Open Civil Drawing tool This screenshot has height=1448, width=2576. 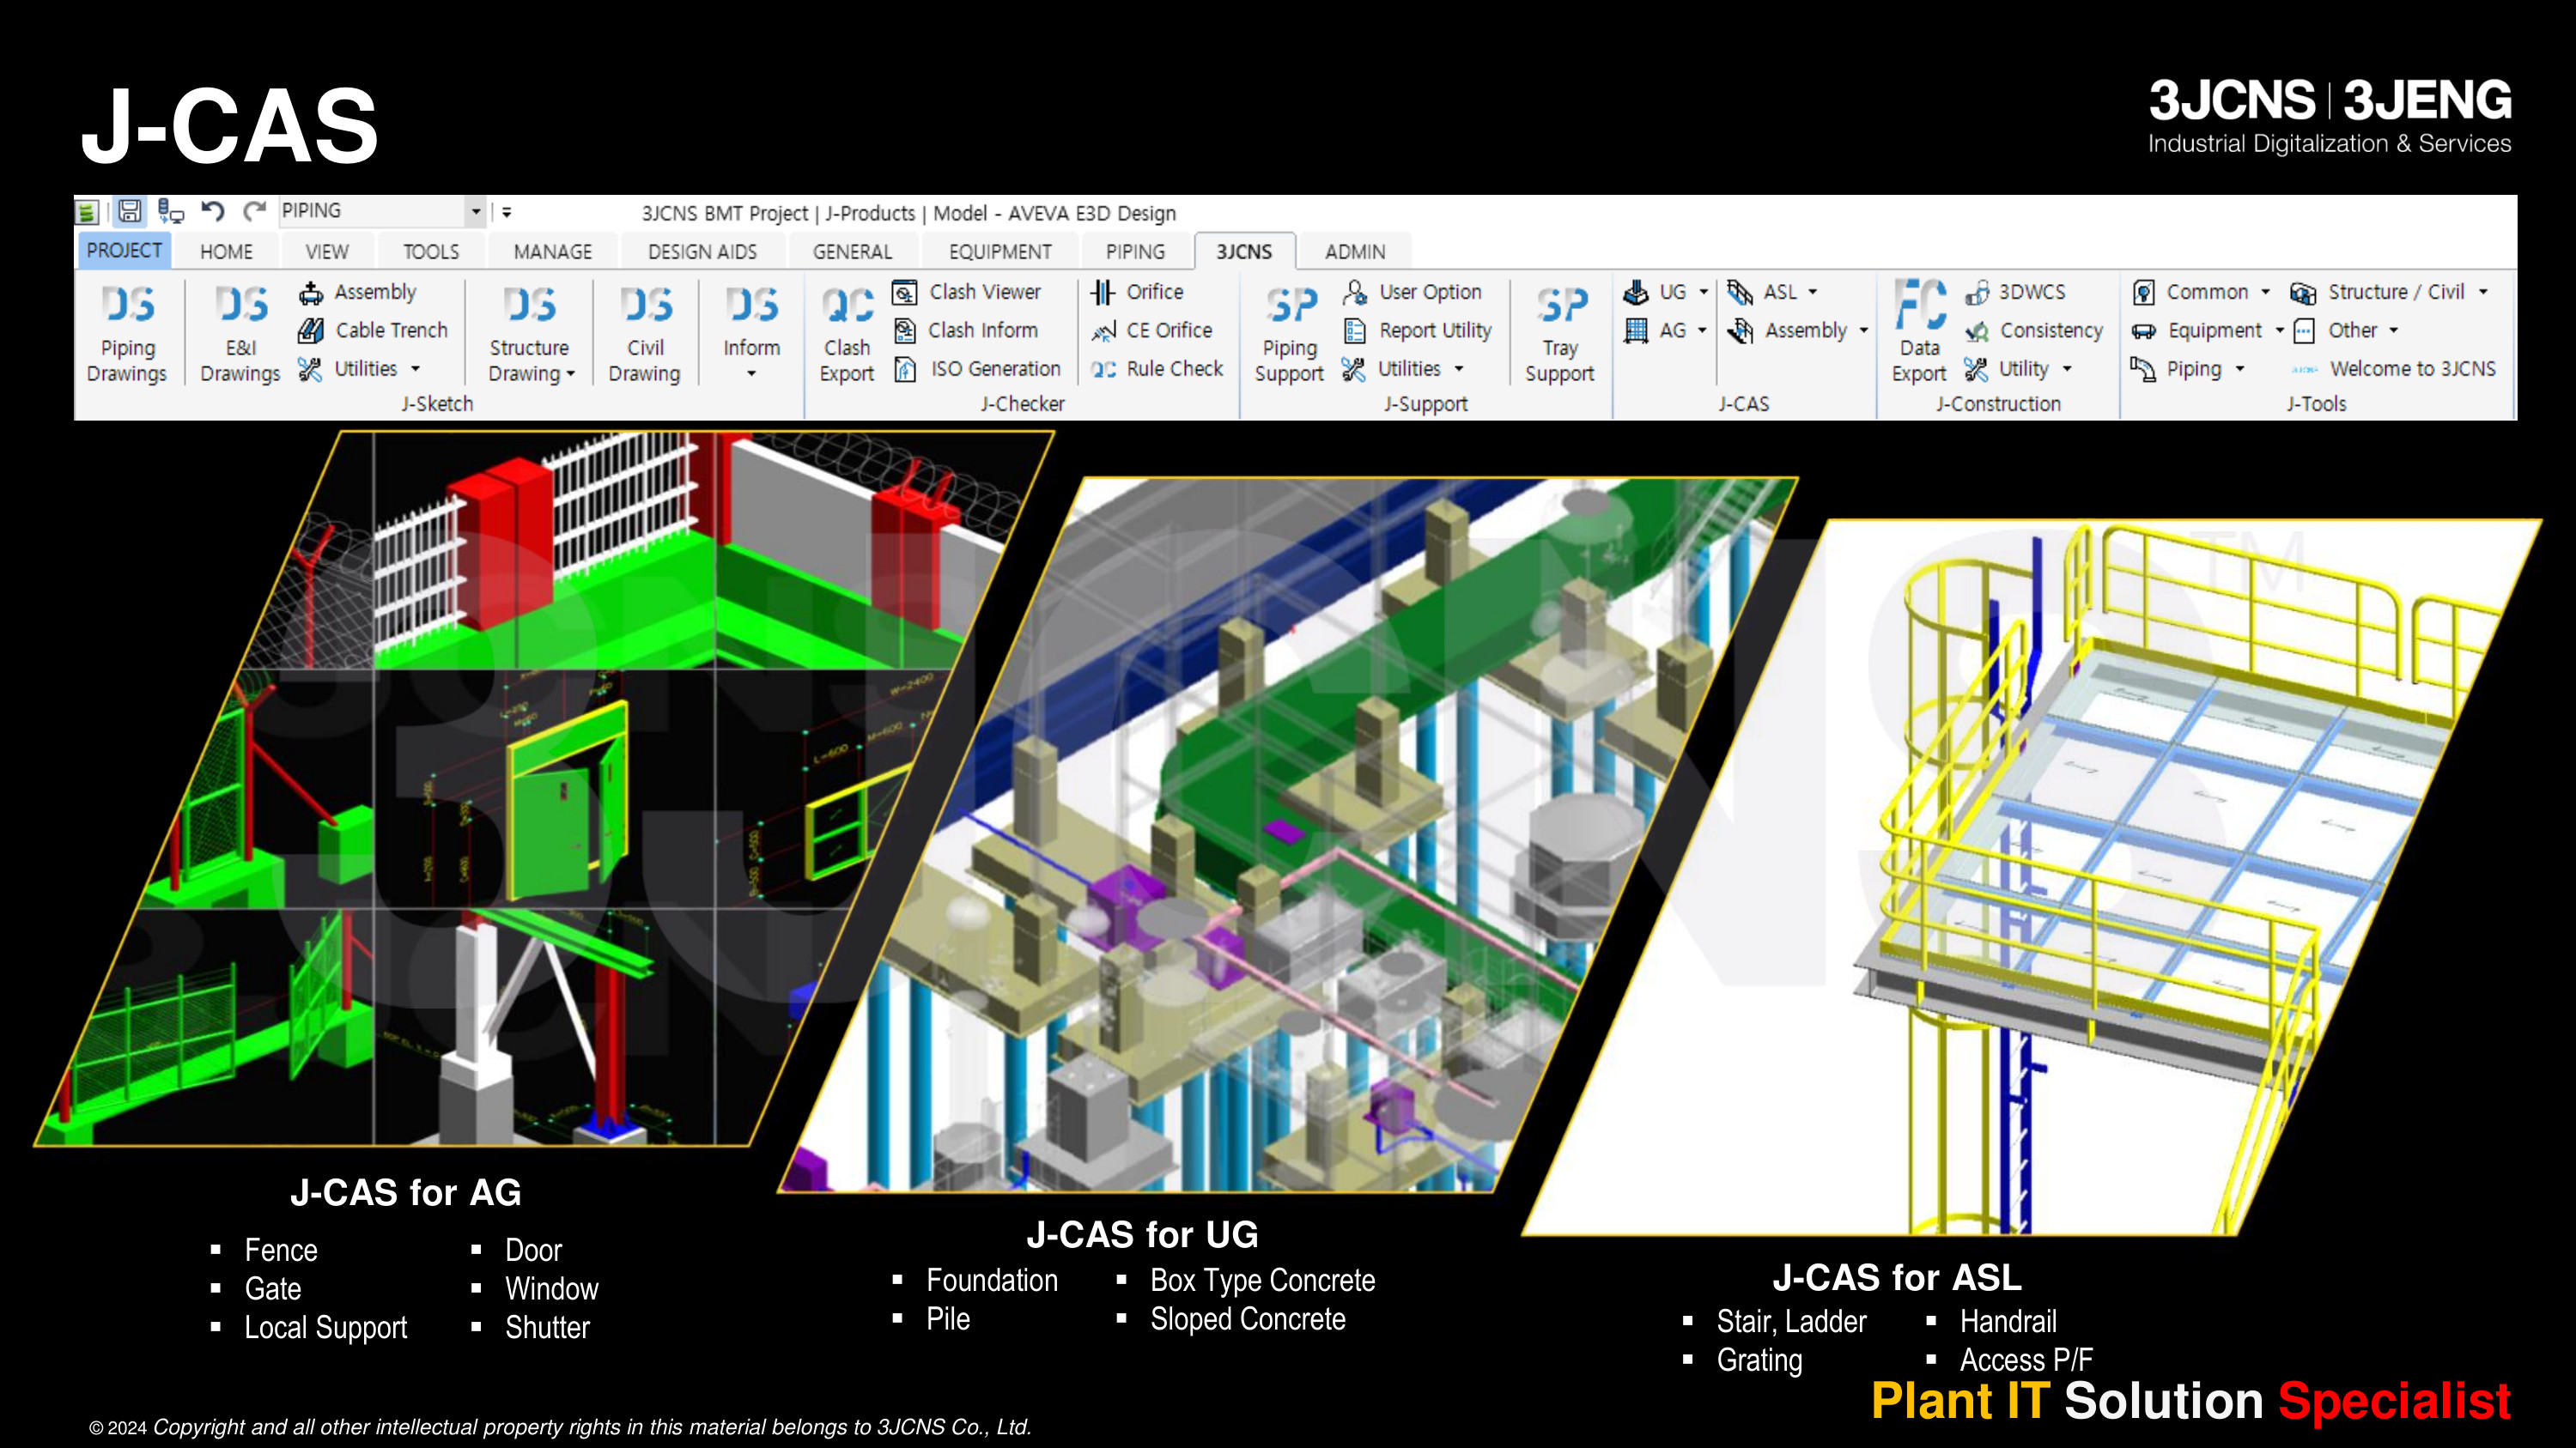point(645,334)
